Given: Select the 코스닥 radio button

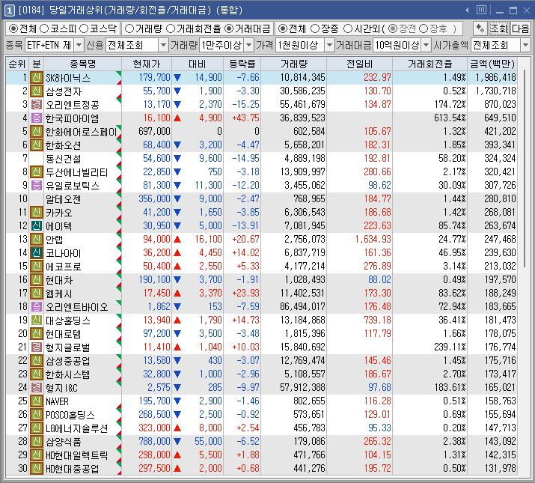Looking at the screenshot, I should (84, 28).
